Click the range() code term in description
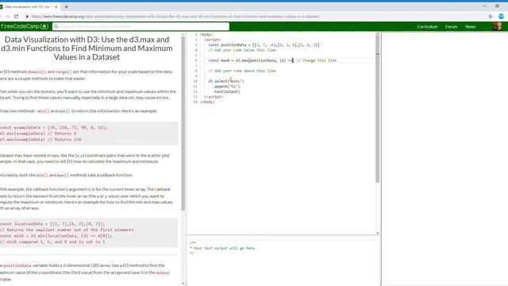508x286 pixels. point(63,71)
